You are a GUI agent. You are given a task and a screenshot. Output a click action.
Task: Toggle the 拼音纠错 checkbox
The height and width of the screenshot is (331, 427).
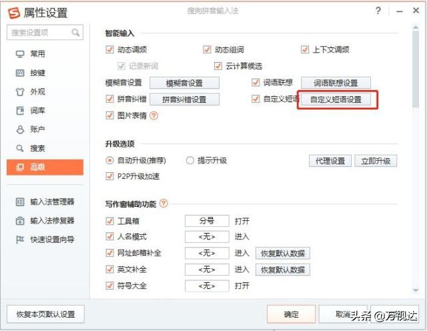click(x=109, y=99)
